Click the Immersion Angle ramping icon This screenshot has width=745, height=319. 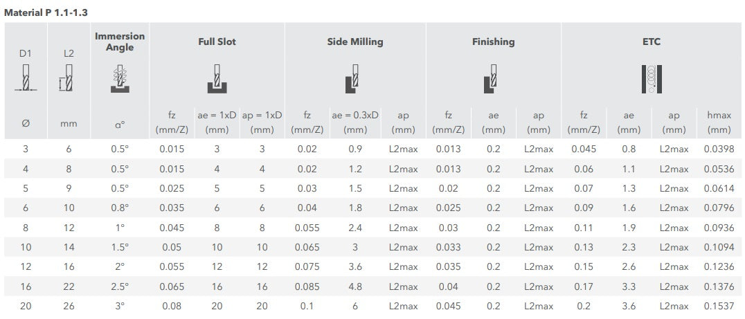[x=120, y=78]
